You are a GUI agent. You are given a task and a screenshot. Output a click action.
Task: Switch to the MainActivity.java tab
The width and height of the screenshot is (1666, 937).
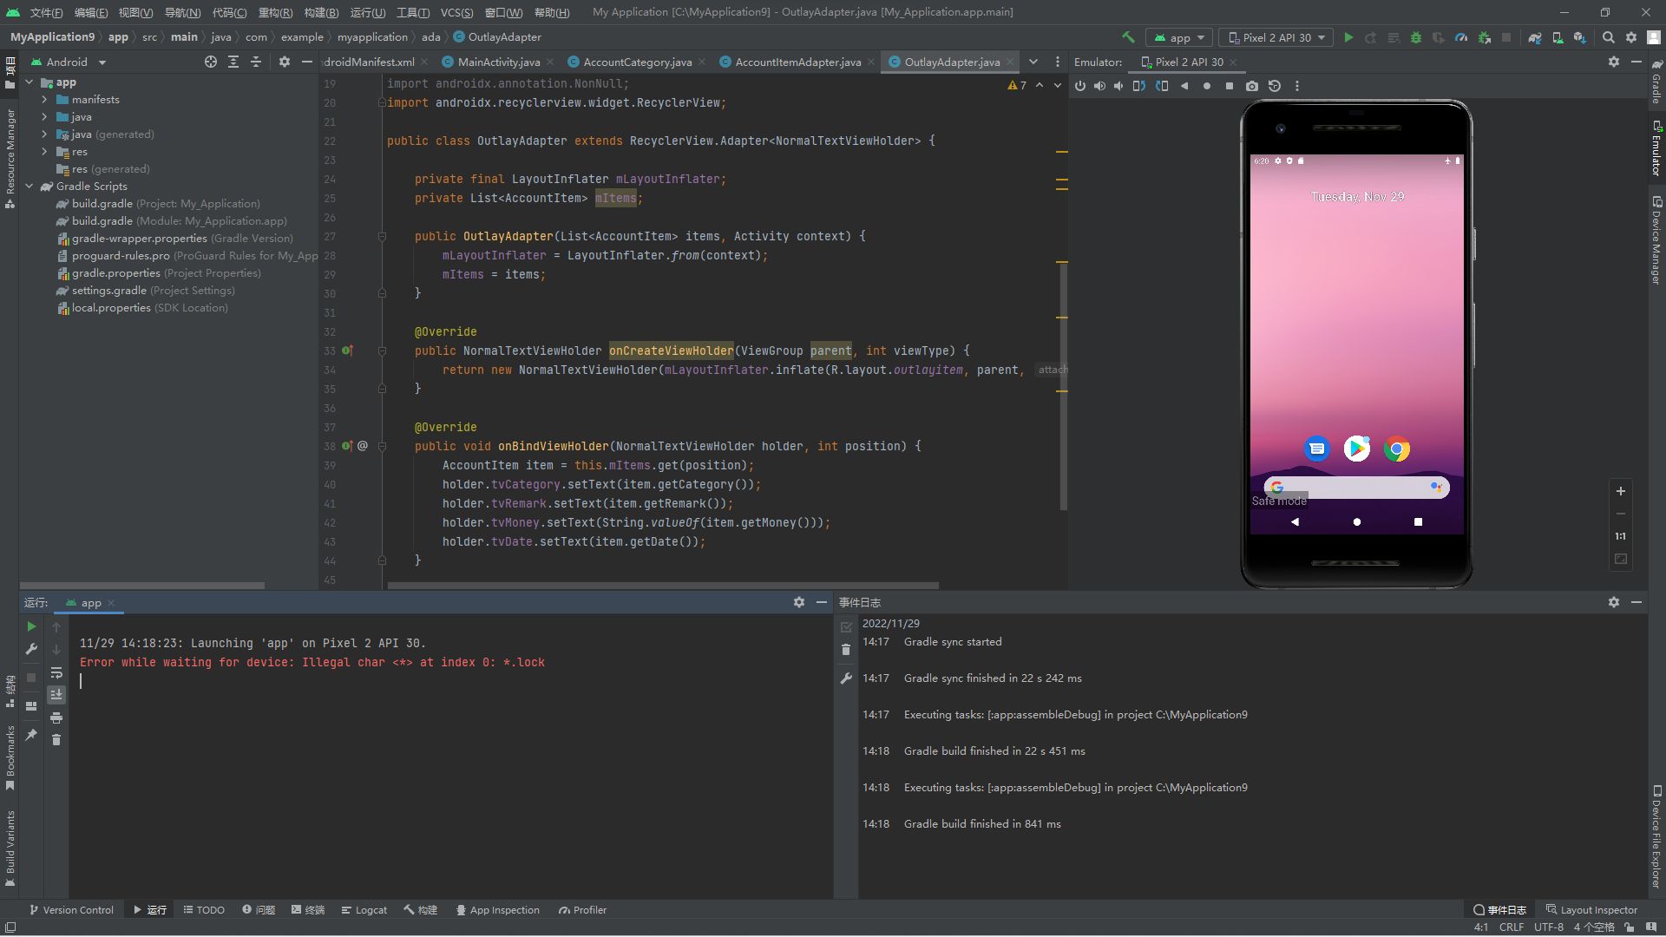pyautogui.click(x=498, y=62)
